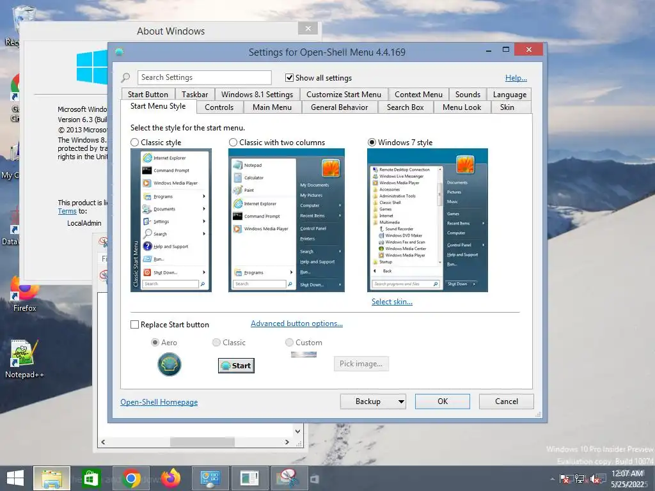
Task: Choose the Aero start button radio
Action: pyautogui.click(x=155, y=343)
